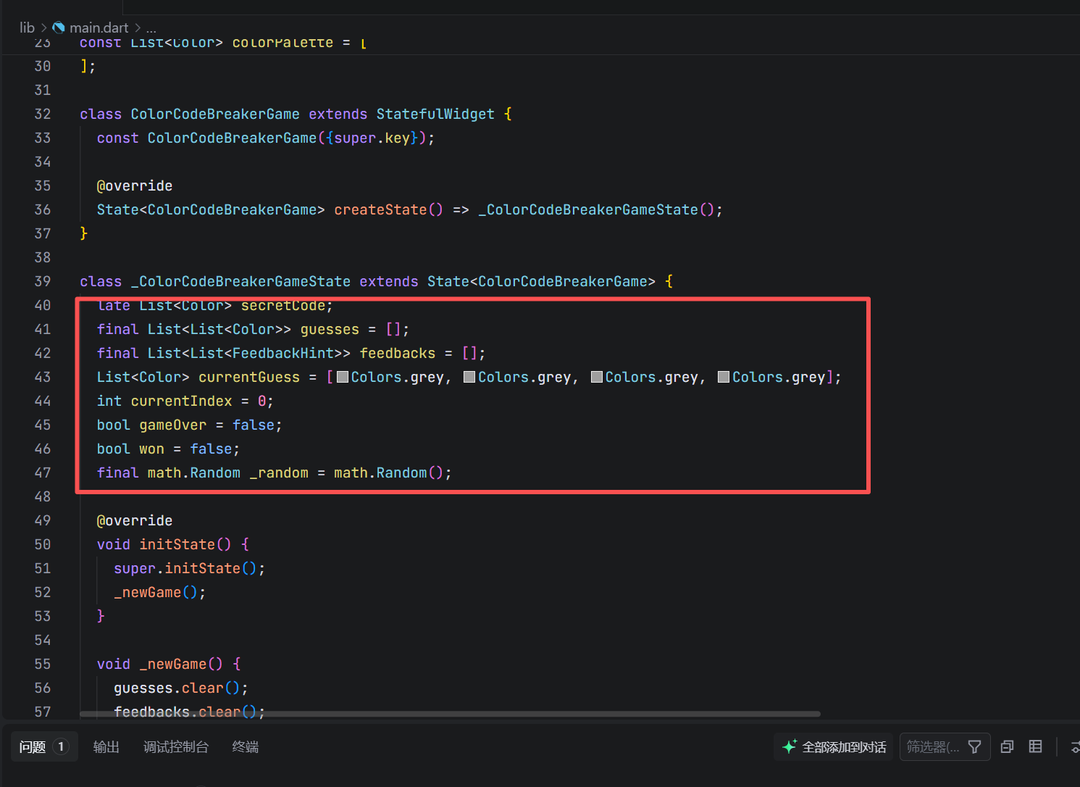Click math.Random() constructor on line 47
The width and height of the screenshot is (1080, 787).
coord(388,472)
